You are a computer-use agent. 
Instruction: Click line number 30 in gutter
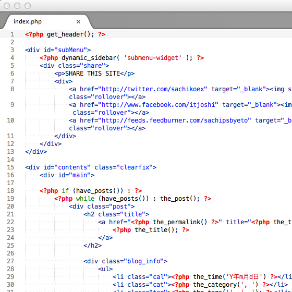pos(10,285)
